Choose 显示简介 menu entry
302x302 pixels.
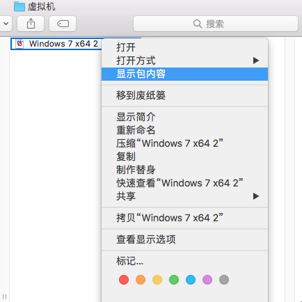tap(184, 117)
